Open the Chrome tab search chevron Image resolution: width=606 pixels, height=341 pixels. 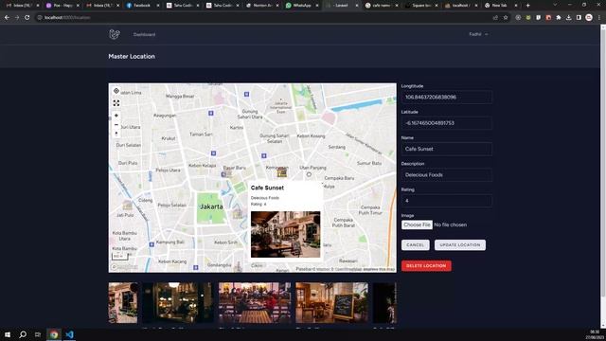coord(555,5)
